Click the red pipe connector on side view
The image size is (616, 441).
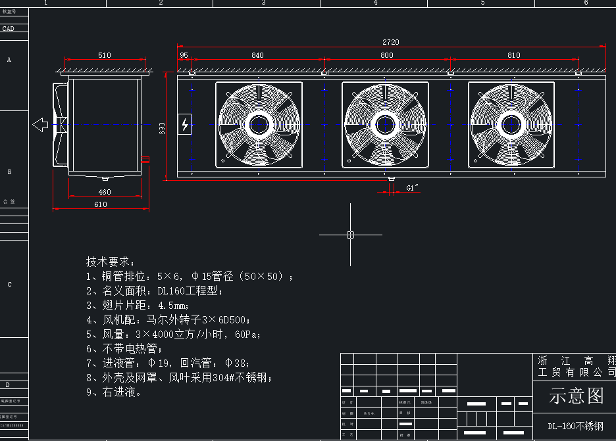tap(145, 159)
